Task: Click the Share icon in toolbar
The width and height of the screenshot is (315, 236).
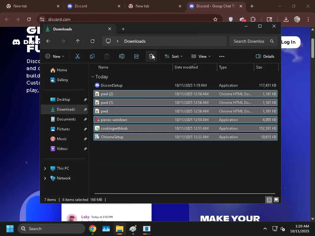Action: click(137, 56)
